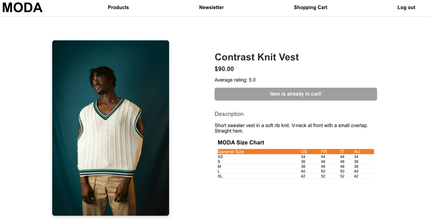432x223 pixels.
Task: Open the Shopping Cart
Action: coord(310,8)
